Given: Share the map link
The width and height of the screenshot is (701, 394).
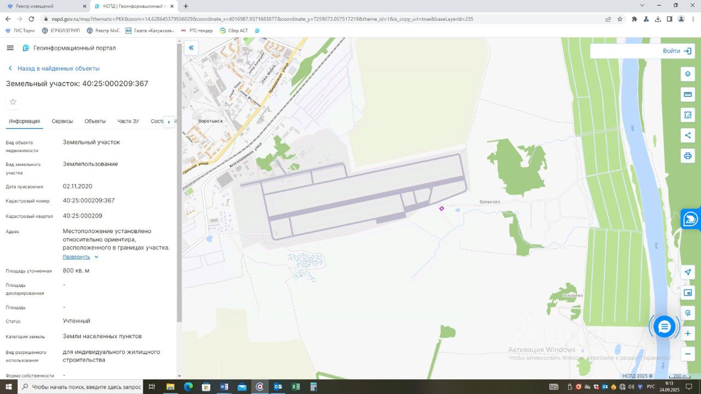Looking at the screenshot, I should coord(688,135).
